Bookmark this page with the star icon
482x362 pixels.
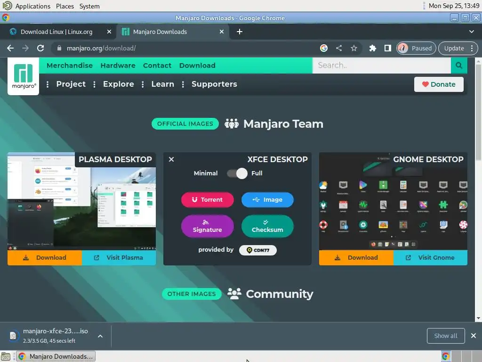354,49
